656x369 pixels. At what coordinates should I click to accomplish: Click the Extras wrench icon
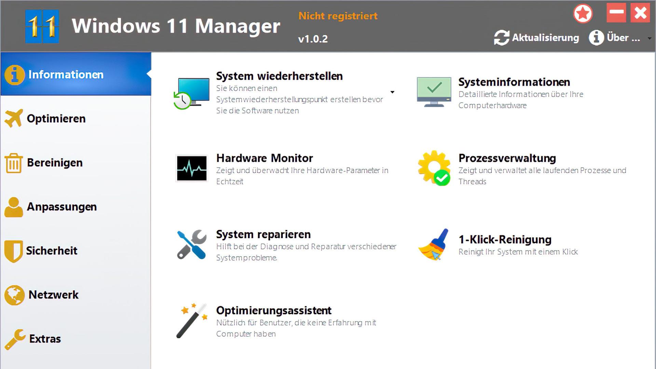15,339
